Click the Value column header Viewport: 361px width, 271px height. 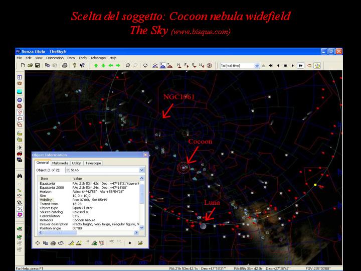pos(104,178)
